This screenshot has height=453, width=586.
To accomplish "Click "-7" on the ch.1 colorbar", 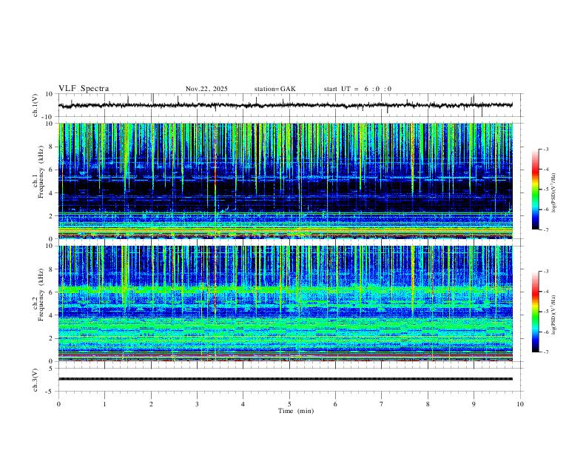I will [x=545, y=230].
